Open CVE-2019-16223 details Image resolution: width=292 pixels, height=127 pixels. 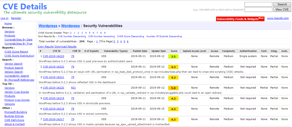53,56
